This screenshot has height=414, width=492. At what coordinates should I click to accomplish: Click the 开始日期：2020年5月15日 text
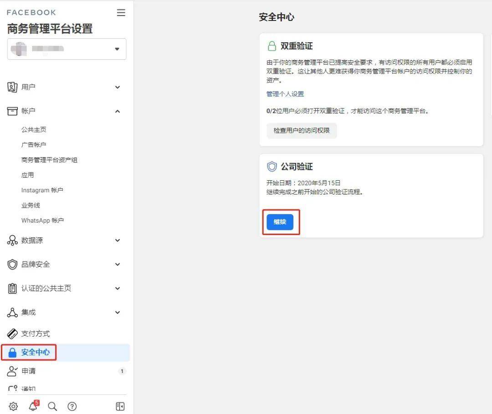[x=303, y=183]
